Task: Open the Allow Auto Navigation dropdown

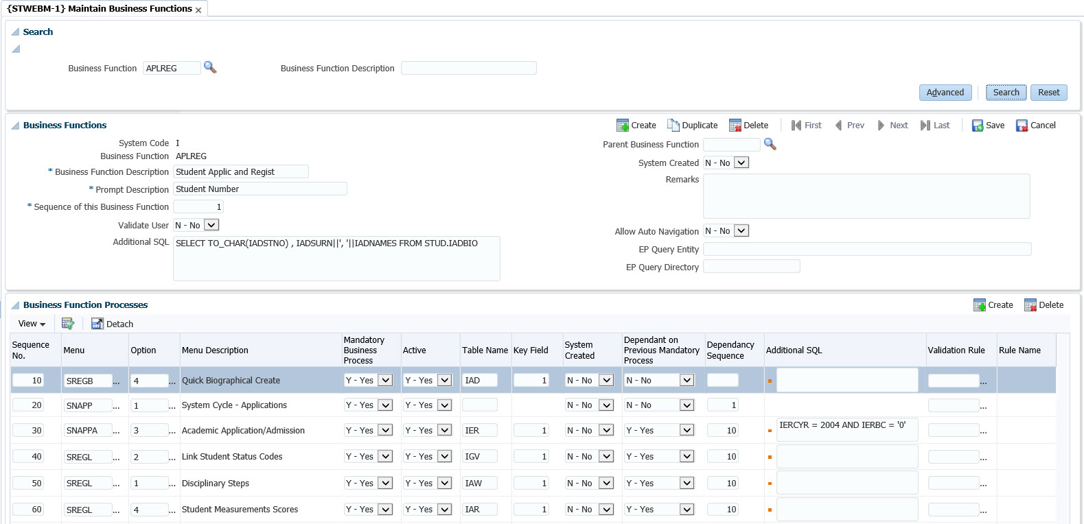Action: click(x=741, y=231)
